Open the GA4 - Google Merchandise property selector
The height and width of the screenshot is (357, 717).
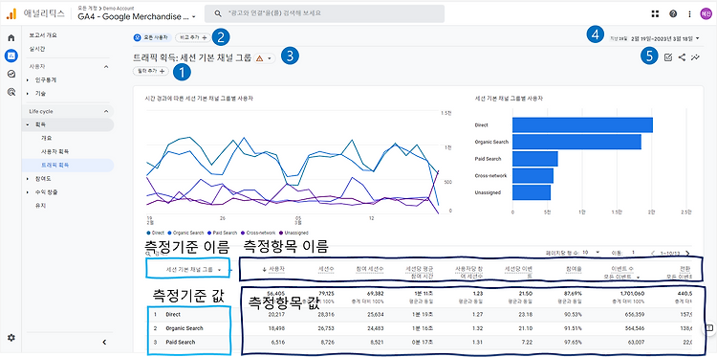coord(137,17)
